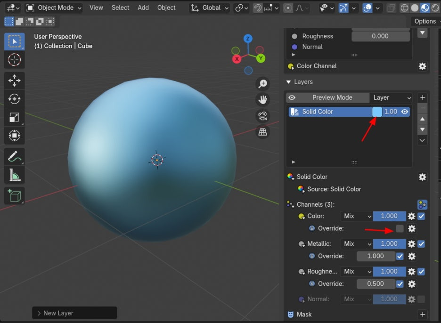Click the Y axis on navigation gizmo
This screenshot has width=441, height=323.
click(261, 58)
